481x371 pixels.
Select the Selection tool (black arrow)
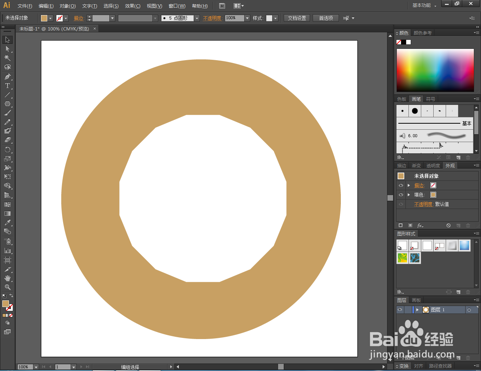pos(8,40)
